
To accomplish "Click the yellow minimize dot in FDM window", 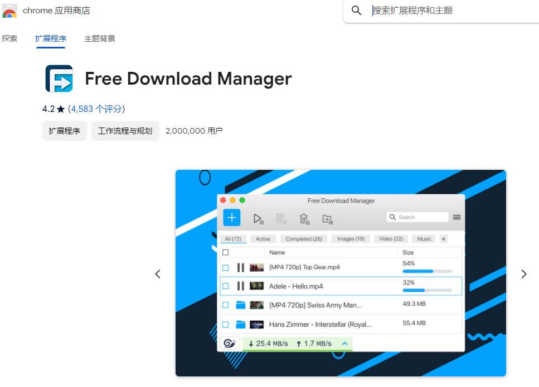I will click(x=233, y=200).
